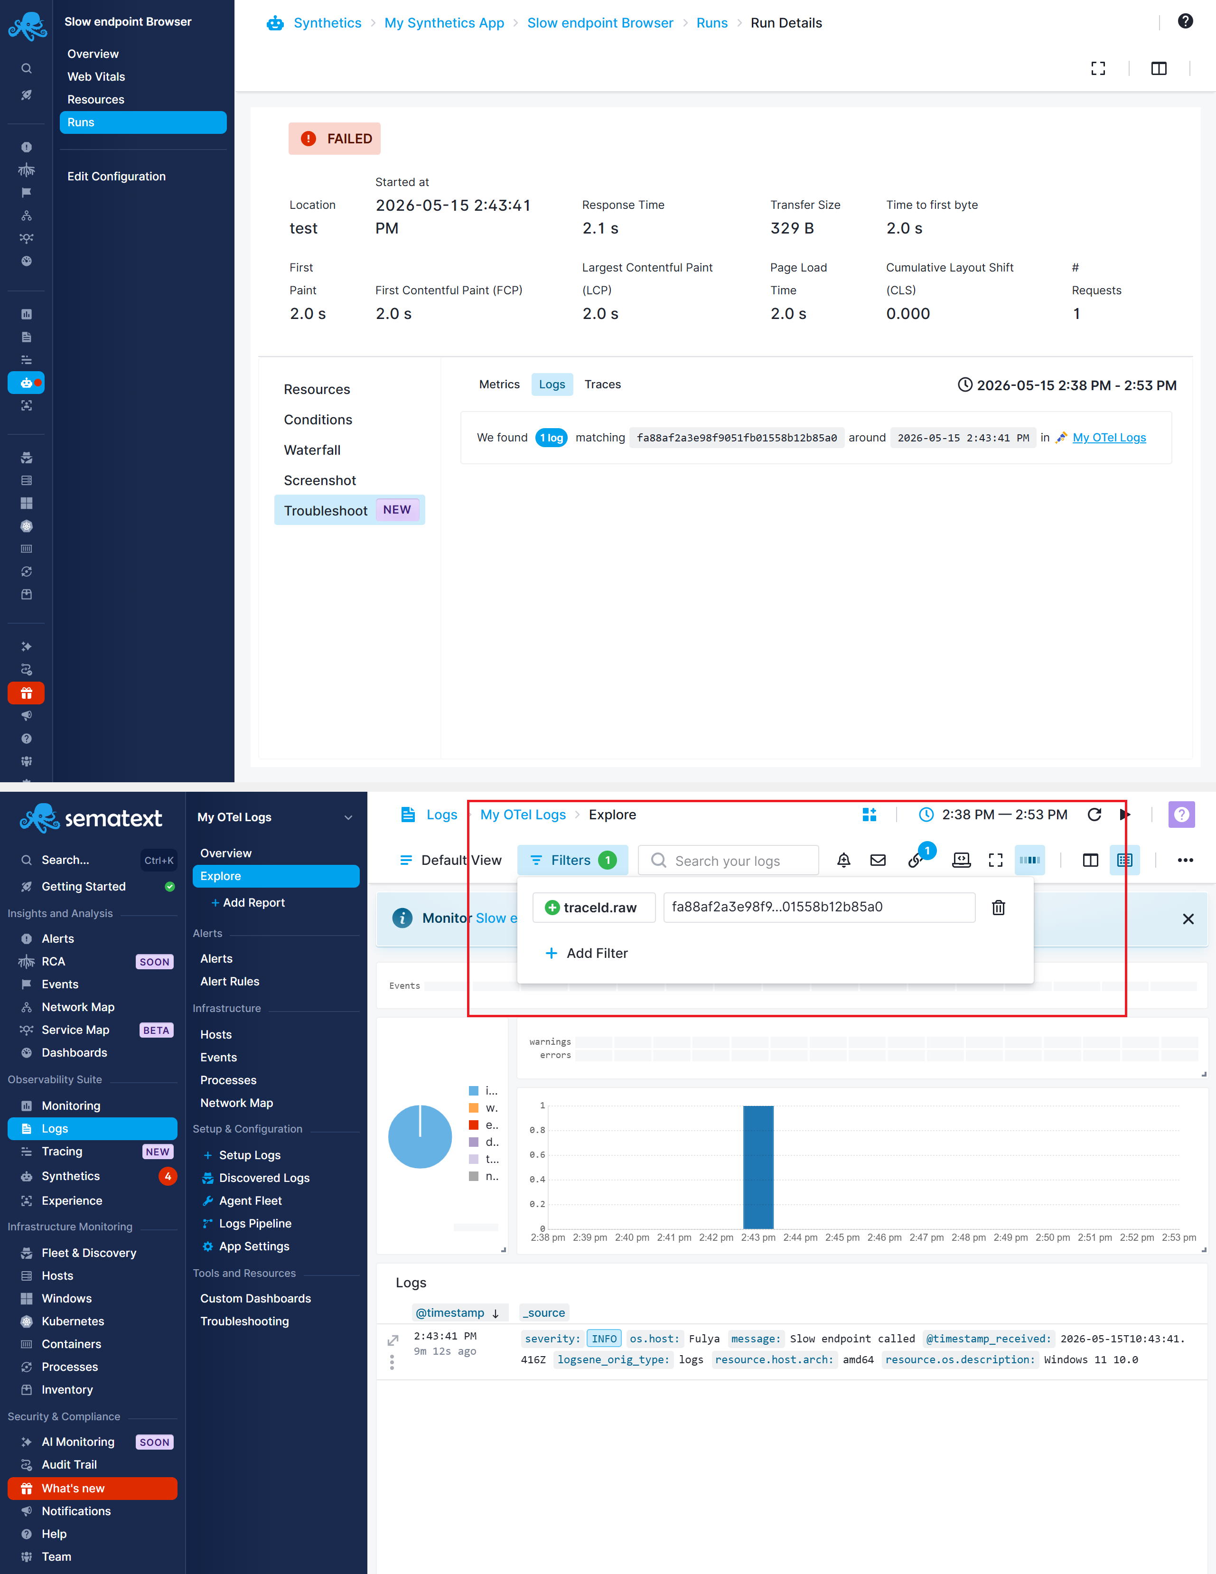
Task: Open the Conditions section
Action: point(318,420)
